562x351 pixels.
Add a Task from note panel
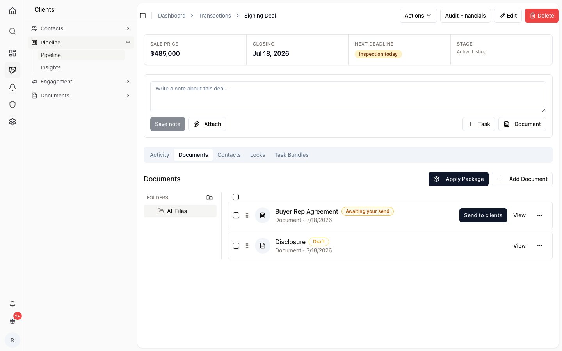pyautogui.click(x=479, y=124)
